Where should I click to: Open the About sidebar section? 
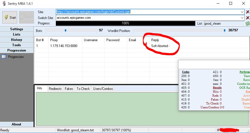click(17, 124)
